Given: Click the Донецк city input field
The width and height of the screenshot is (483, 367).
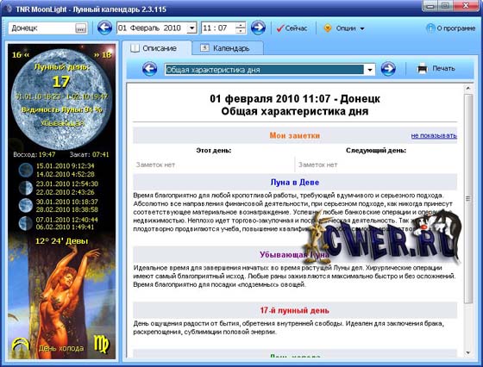Looking at the screenshot, I should (42, 28).
